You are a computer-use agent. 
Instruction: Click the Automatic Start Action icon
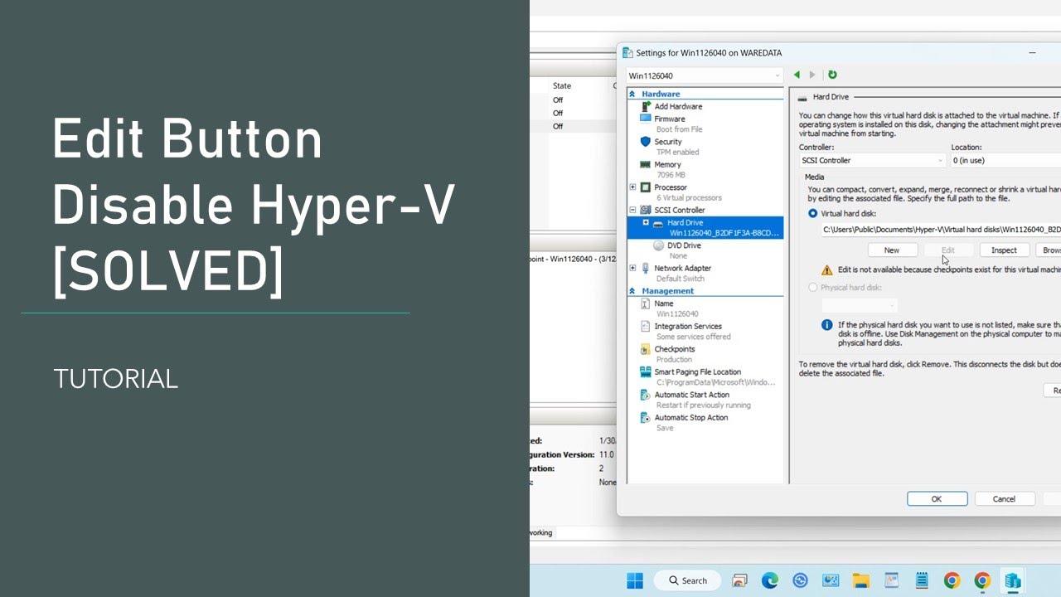point(646,395)
